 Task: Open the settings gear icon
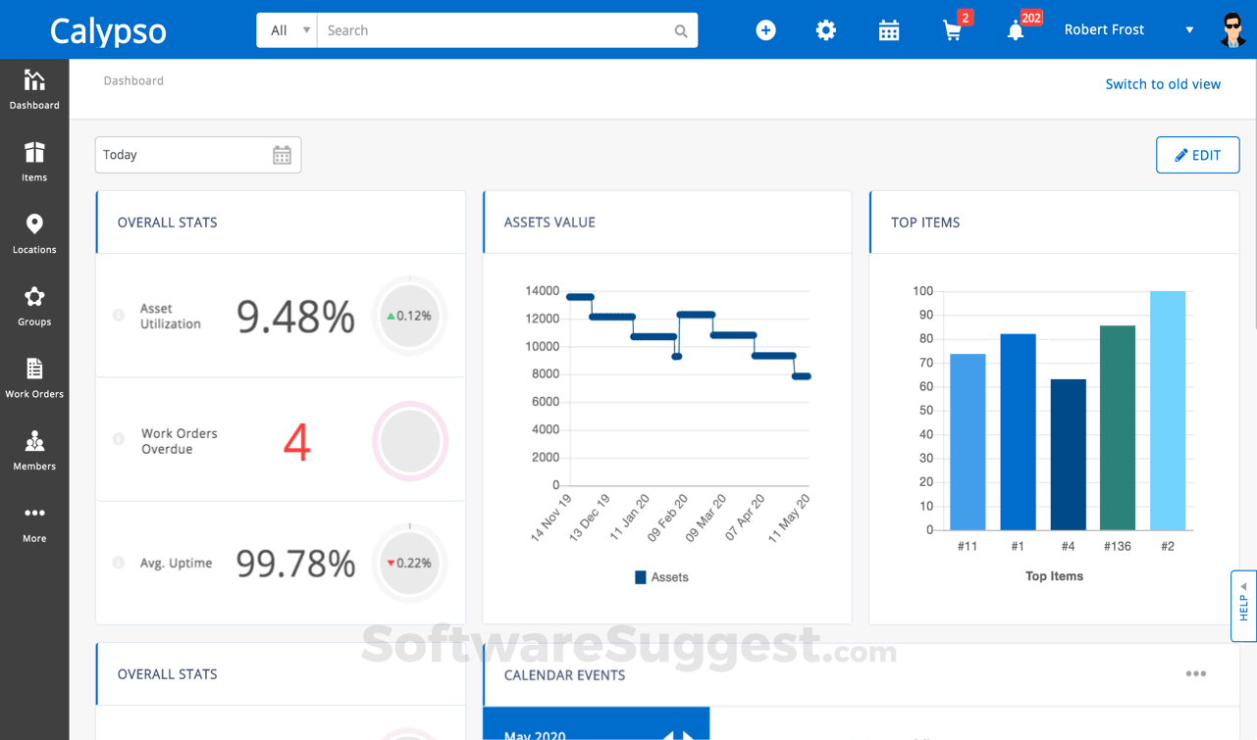(x=826, y=29)
